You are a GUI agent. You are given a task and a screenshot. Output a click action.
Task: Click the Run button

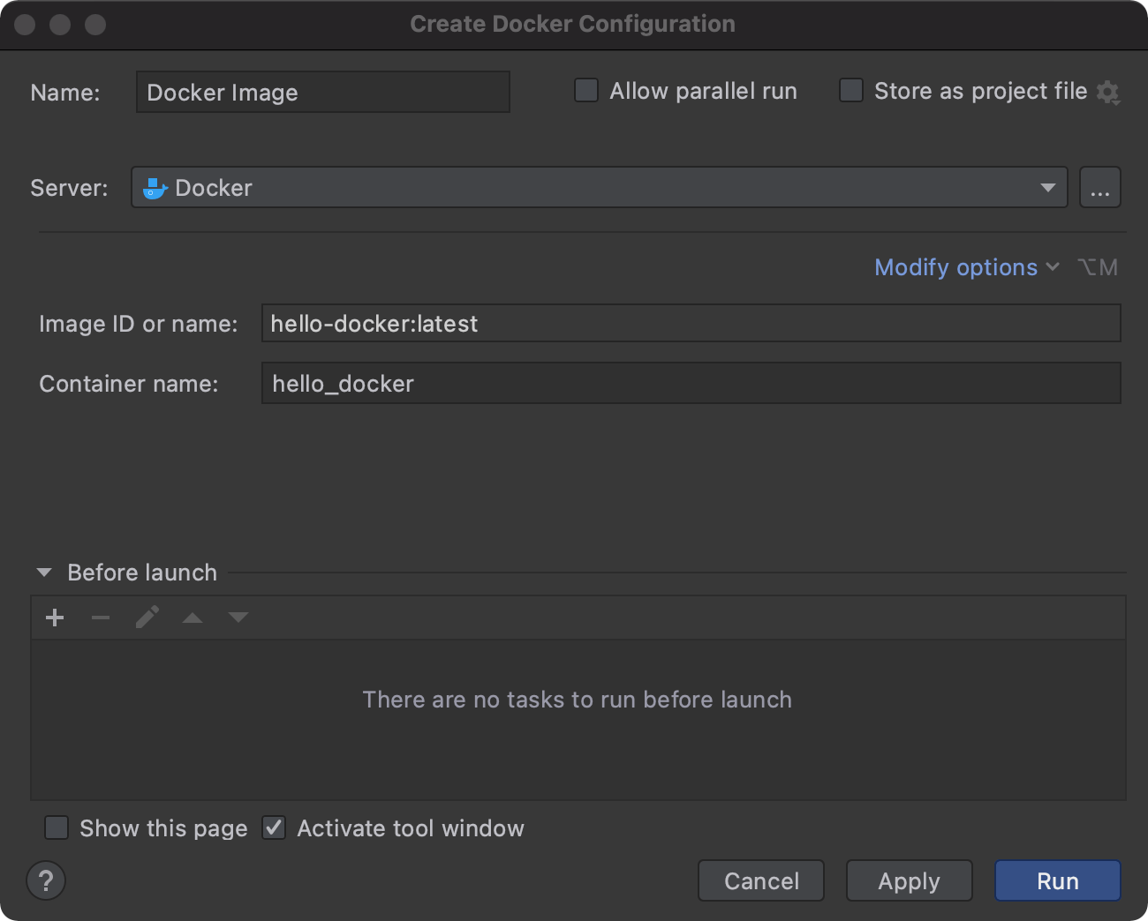(x=1056, y=880)
